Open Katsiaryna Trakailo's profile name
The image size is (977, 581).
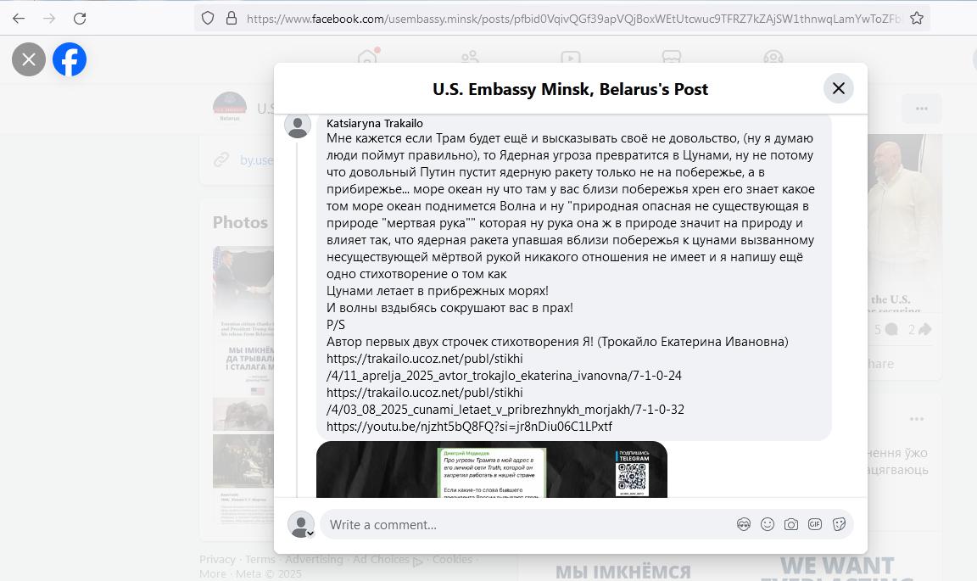(374, 123)
